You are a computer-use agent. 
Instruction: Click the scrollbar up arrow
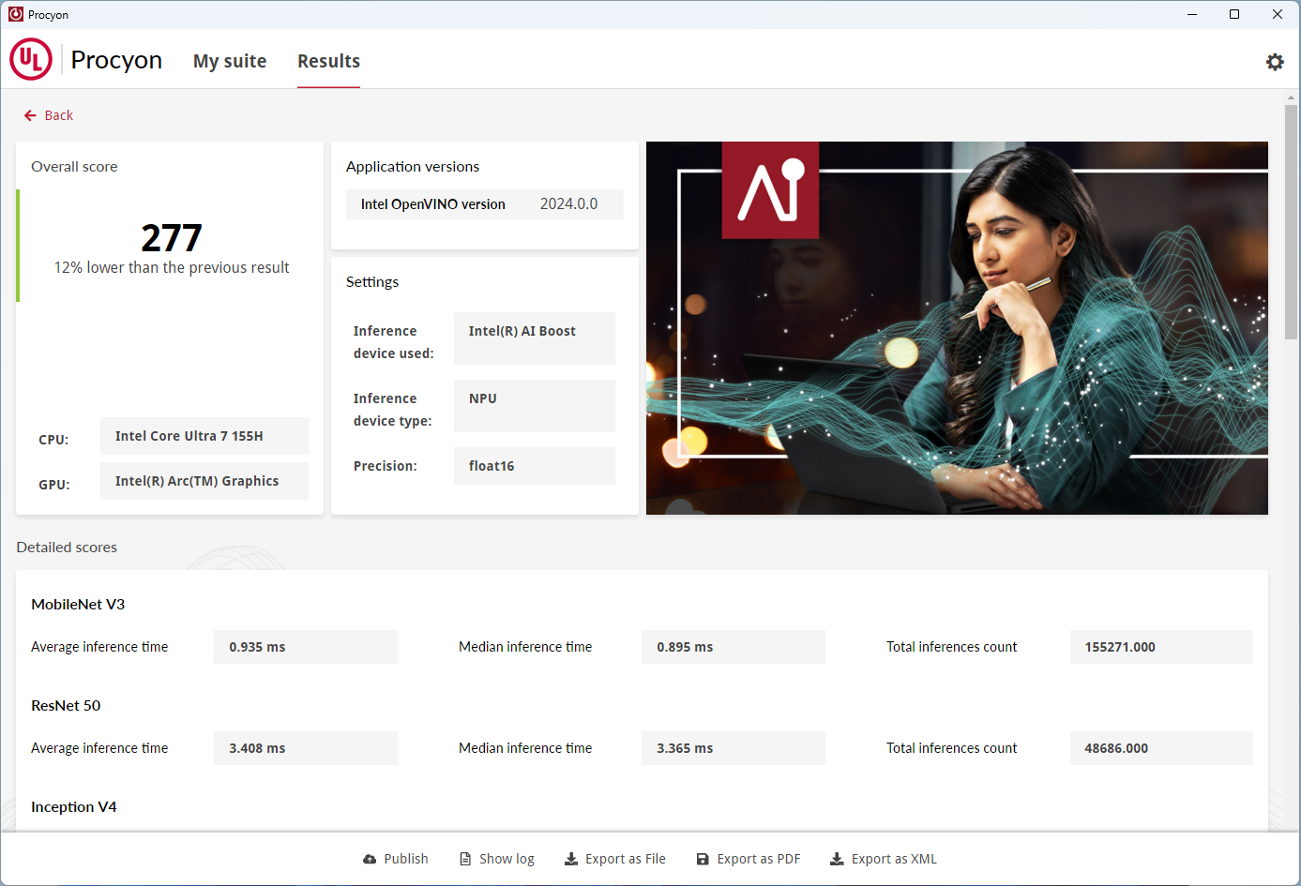pyautogui.click(x=1292, y=97)
